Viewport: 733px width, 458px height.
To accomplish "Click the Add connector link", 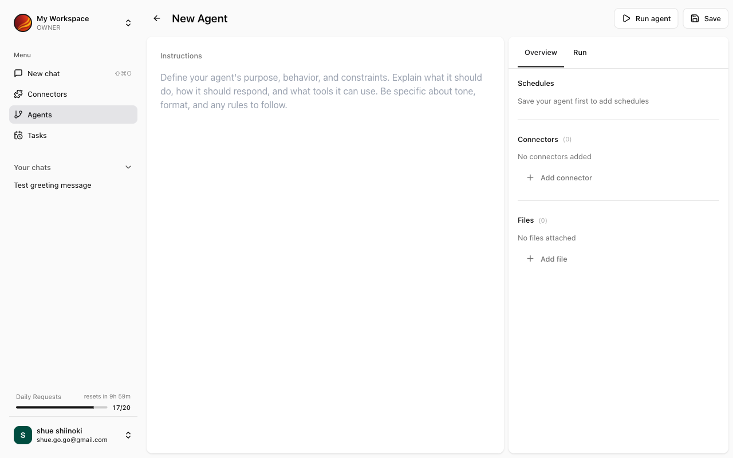I will pos(566,177).
